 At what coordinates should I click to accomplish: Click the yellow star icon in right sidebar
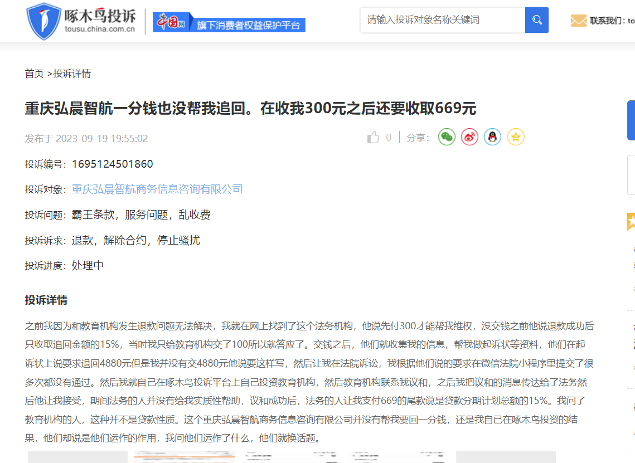coord(631,221)
